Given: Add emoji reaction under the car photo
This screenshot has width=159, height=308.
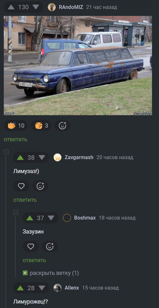Looking at the screenshot, I should [x=62, y=125].
